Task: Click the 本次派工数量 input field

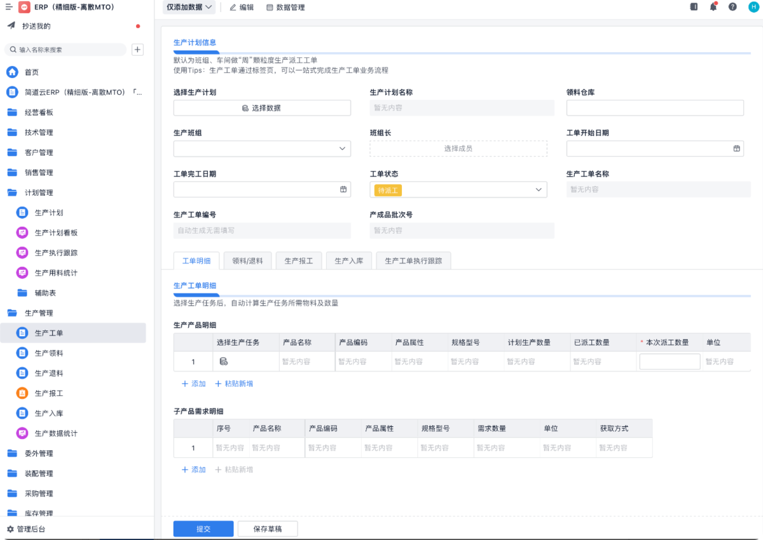Action: coord(669,361)
